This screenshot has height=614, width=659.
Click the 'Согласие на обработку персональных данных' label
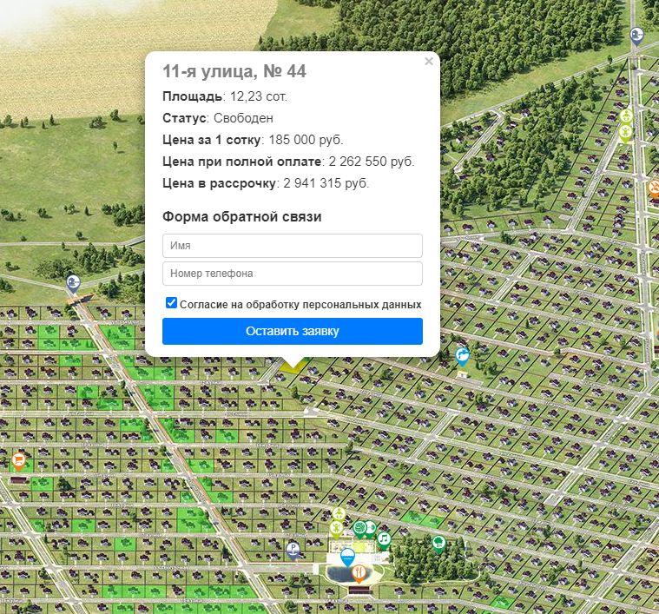point(300,304)
